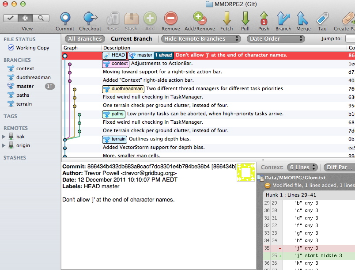Click the Create Patch bandage icon
This screenshot has height=270, width=355.
pyautogui.click(x=348, y=19)
